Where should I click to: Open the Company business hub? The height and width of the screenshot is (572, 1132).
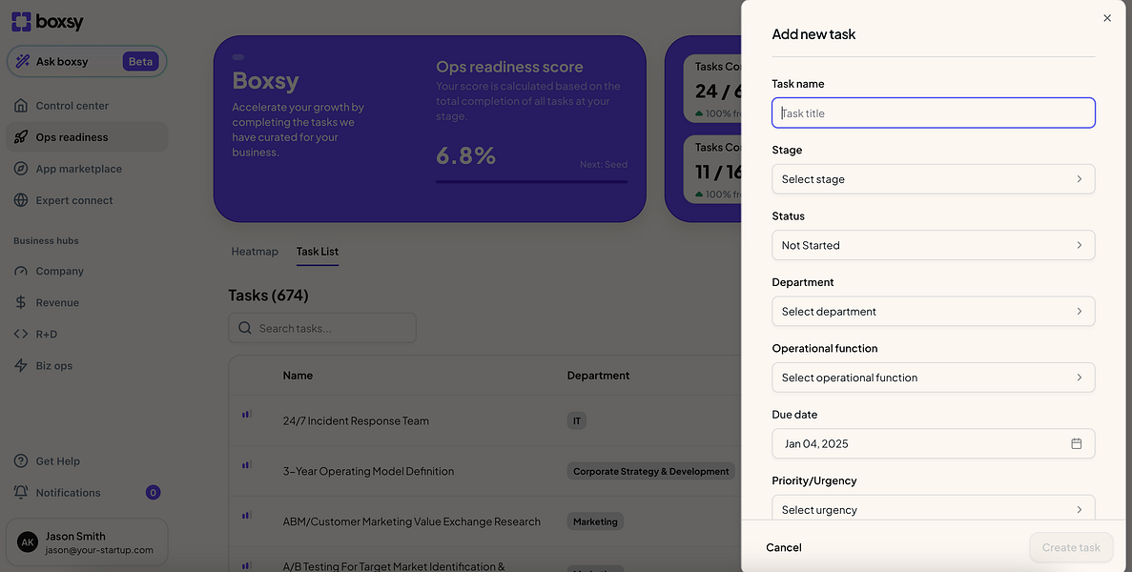tap(87, 271)
